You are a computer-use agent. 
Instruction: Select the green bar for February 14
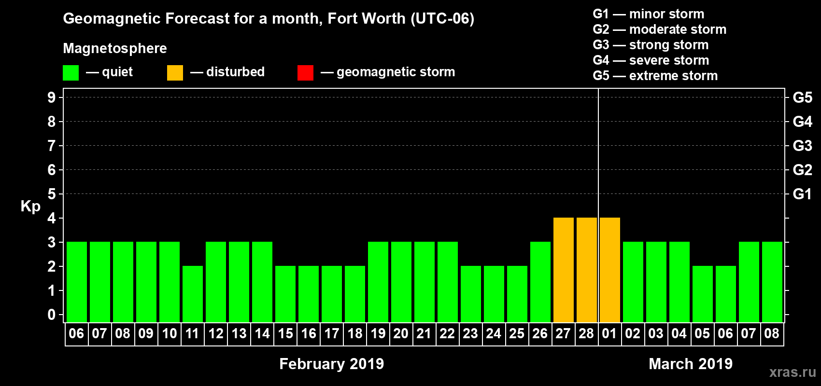pos(262,282)
